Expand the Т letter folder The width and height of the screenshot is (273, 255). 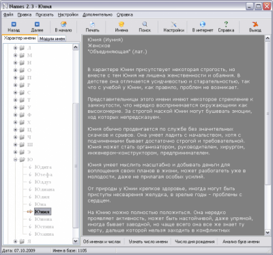(15, 100)
